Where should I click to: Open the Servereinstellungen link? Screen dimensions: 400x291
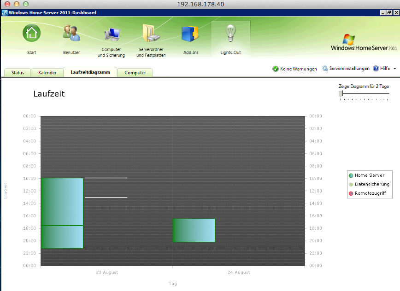pyautogui.click(x=349, y=68)
